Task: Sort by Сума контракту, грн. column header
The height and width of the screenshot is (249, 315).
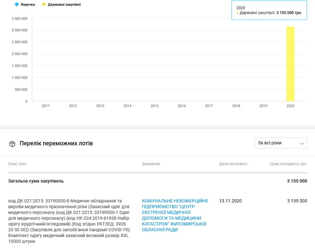Action: [x=288, y=164]
